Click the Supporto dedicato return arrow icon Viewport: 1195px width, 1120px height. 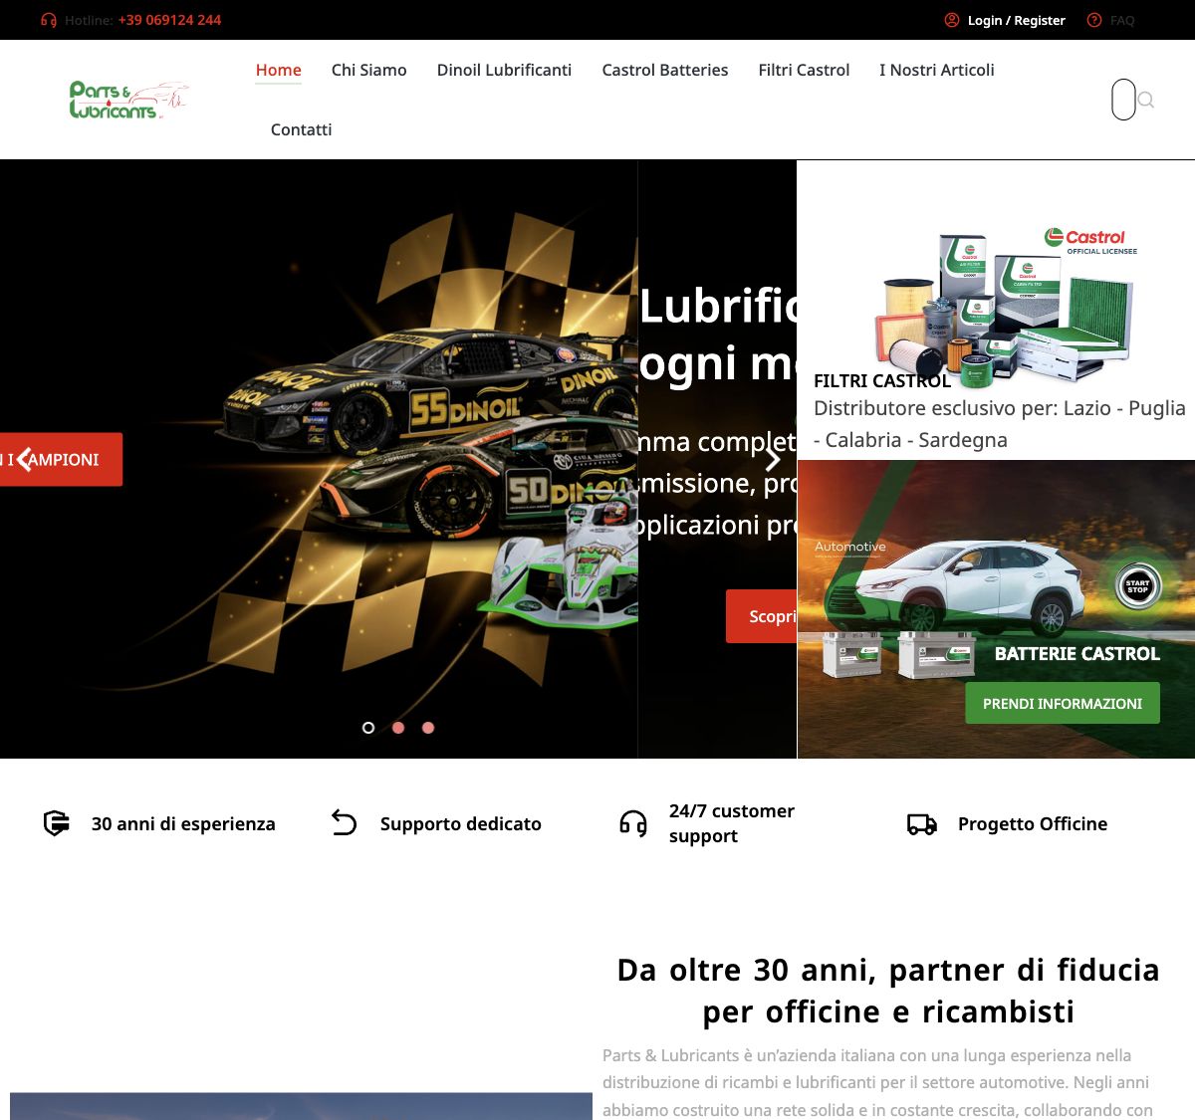coord(345,823)
